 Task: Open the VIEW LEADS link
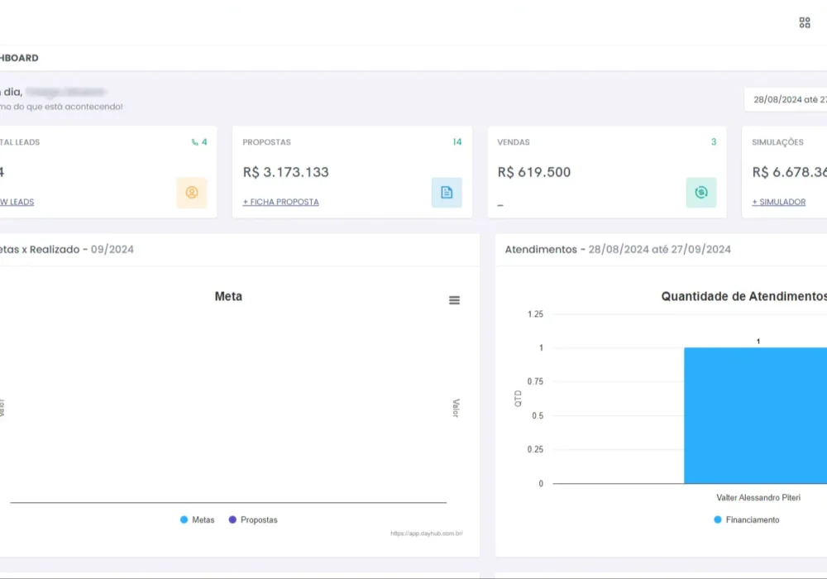(17, 201)
